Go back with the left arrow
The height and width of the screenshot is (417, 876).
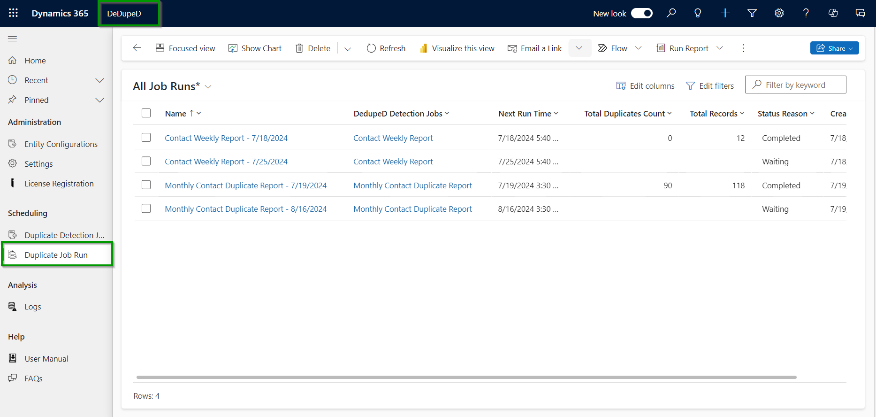137,48
